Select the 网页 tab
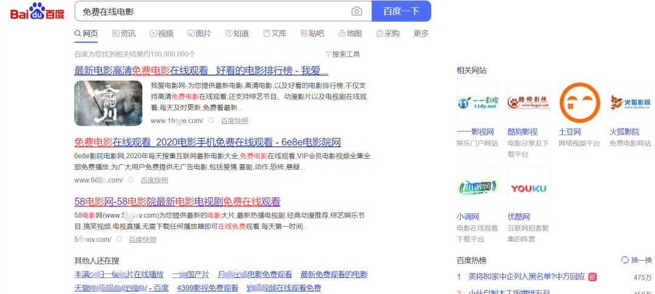This screenshot has width=655, height=294. coord(86,33)
